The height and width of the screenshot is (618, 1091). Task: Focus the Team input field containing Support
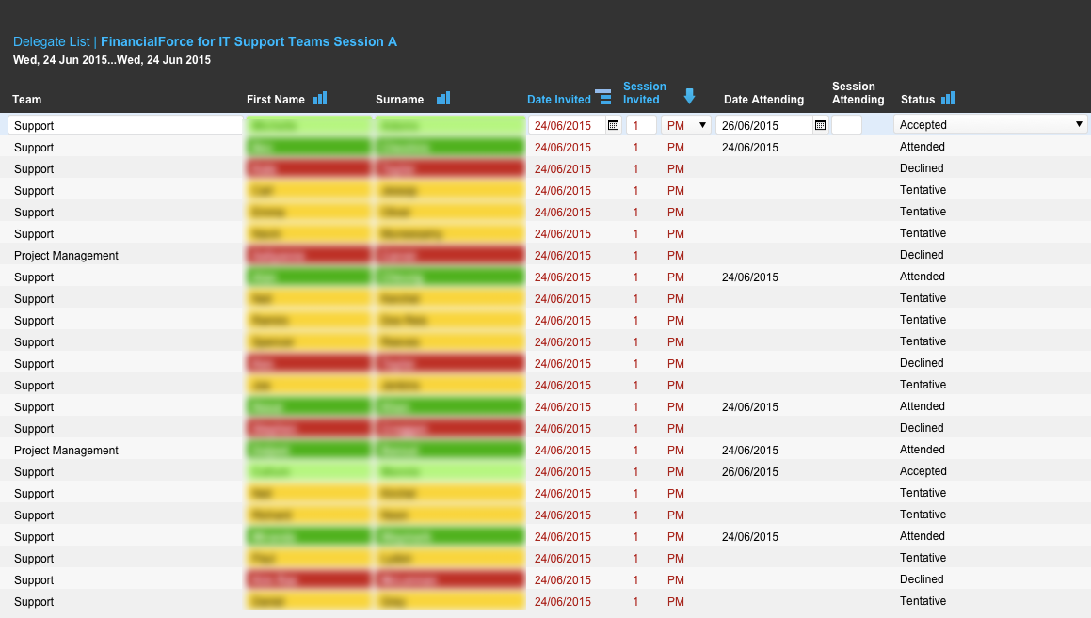point(125,125)
